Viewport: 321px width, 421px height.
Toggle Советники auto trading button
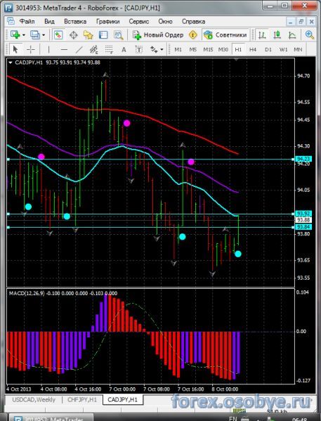coord(225,35)
